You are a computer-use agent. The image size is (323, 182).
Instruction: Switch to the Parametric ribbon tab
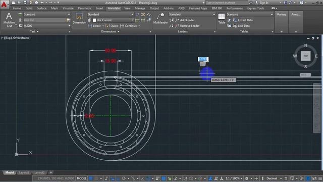(85, 8)
